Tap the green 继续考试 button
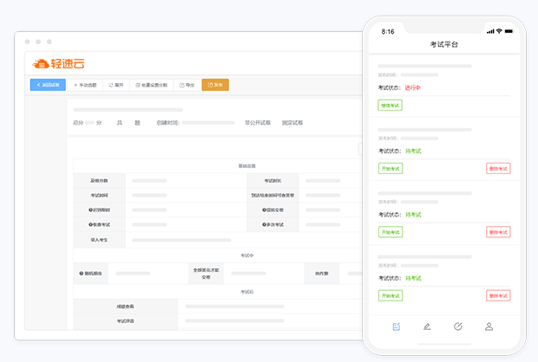This screenshot has height=362, width=538. [390, 105]
